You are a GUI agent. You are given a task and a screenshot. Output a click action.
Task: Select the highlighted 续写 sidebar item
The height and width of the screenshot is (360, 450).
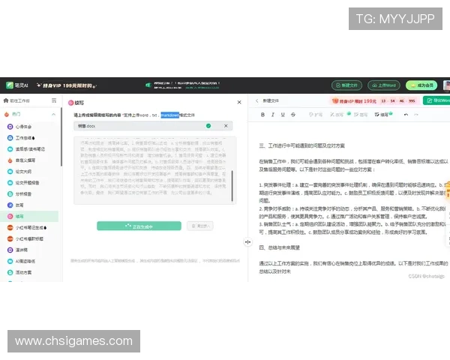click(29, 216)
